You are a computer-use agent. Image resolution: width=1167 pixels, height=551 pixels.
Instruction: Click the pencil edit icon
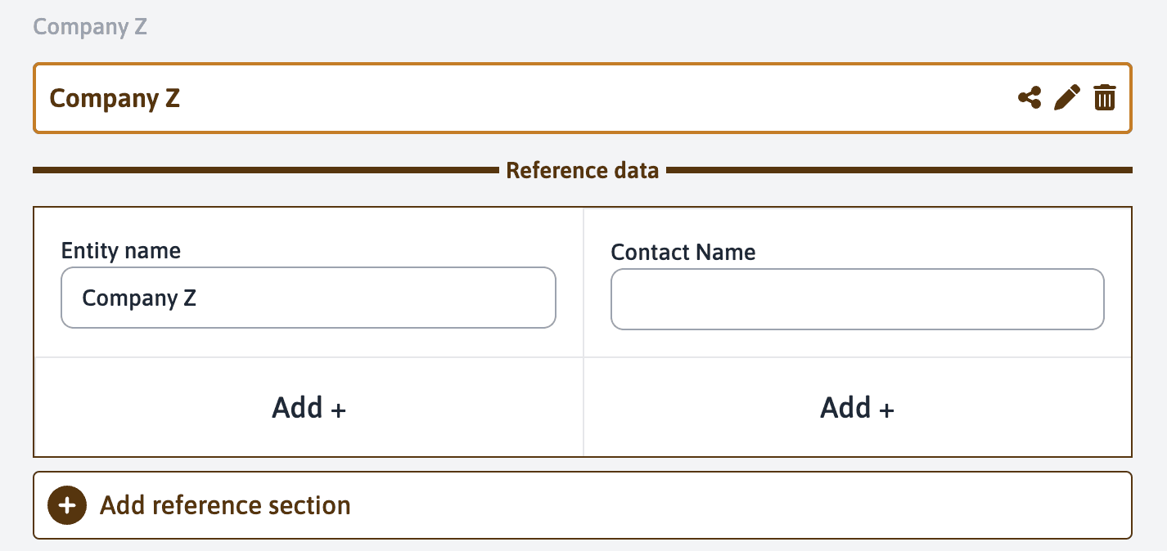click(x=1067, y=98)
